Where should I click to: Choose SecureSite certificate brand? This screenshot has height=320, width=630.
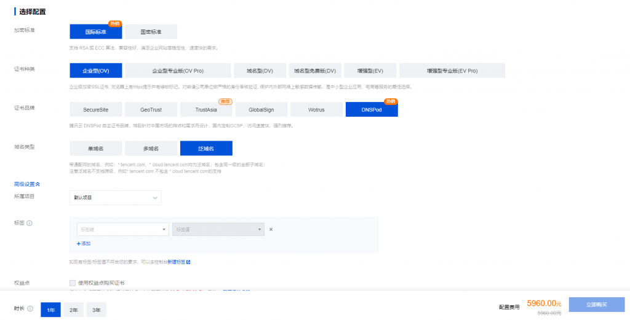click(95, 109)
